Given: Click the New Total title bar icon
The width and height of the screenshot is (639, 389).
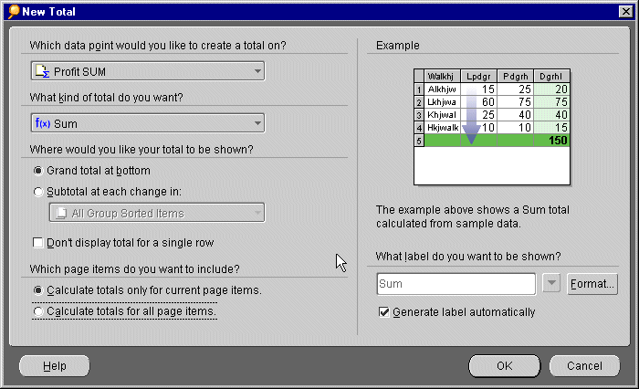Looking at the screenshot, I should click(14, 12).
